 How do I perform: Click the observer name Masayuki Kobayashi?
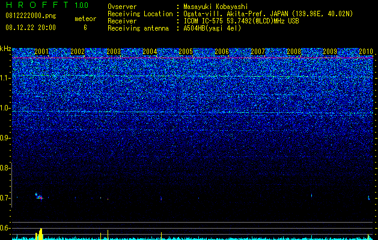tap(216, 7)
